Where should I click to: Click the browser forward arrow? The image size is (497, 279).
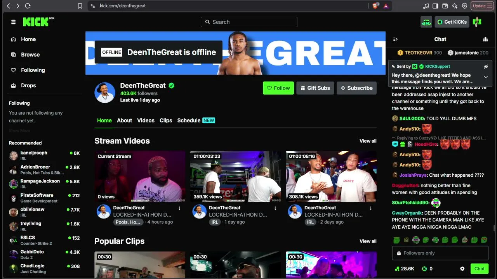click(x=17, y=6)
